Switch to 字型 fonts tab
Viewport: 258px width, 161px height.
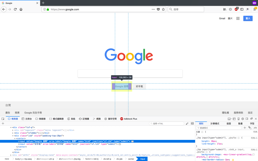[252, 124]
